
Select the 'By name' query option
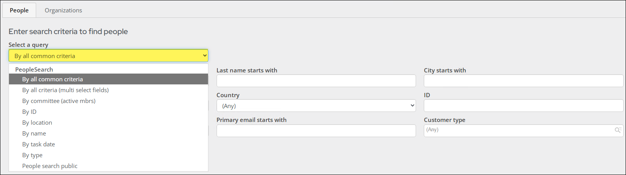point(34,134)
